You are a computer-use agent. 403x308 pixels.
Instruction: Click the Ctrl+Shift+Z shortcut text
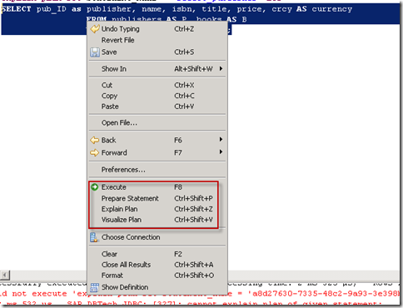193,209
